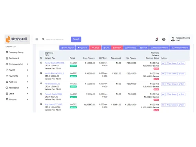Uncheck the Peeyush Gupta row checkbox

coord(41,94)
